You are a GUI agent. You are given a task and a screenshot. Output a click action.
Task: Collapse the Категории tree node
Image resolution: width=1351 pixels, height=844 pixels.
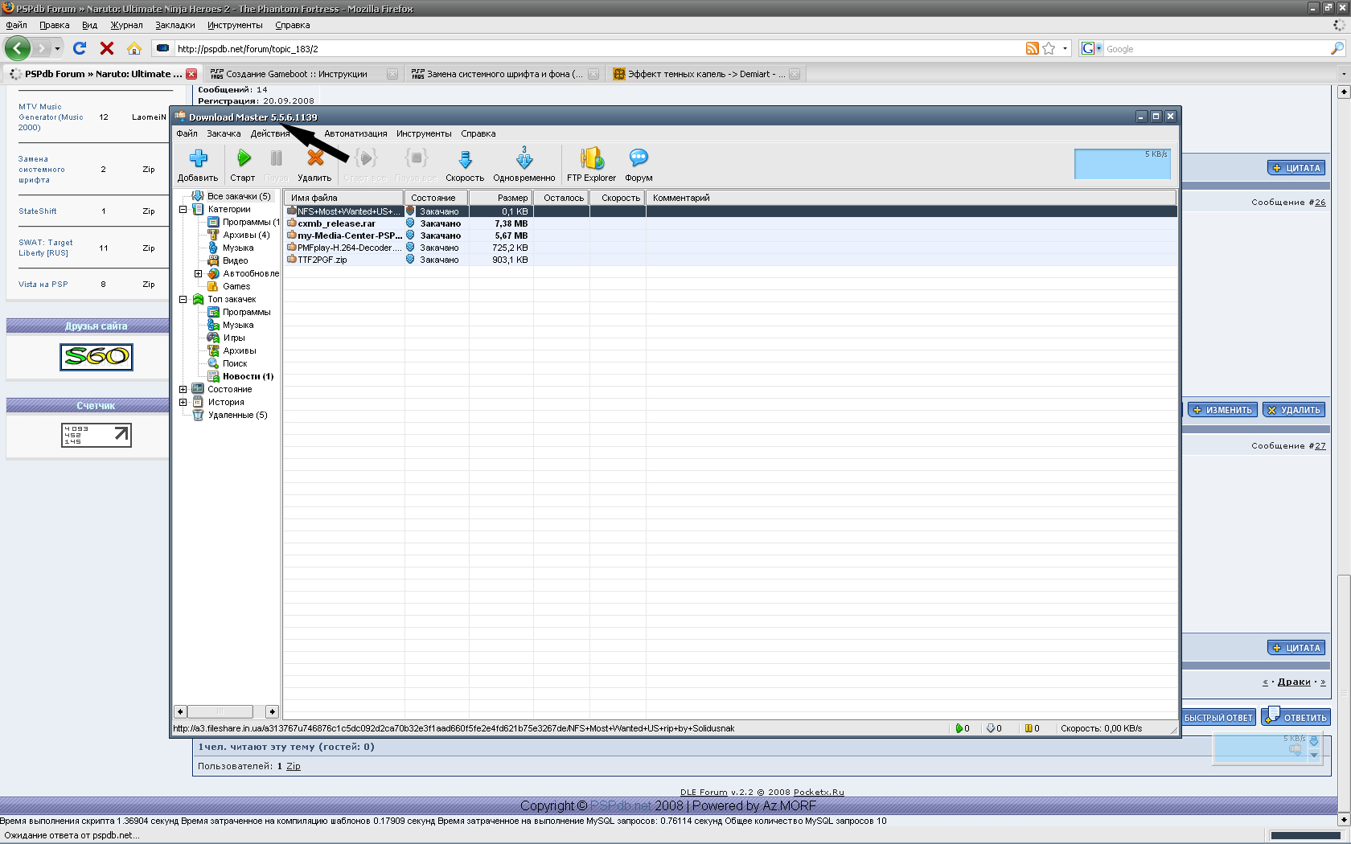point(183,209)
